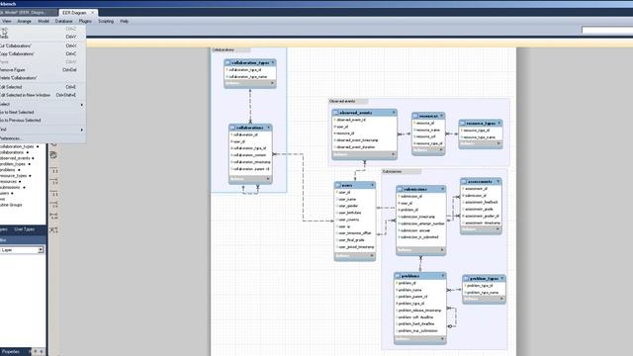Collapse the observed_events table using header arrow
This screenshot has width=633, height=356.
[x=394, y=113]
